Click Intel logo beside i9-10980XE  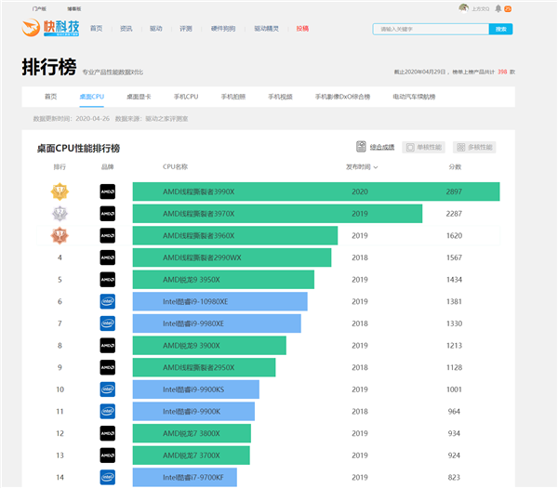[107, 302]
